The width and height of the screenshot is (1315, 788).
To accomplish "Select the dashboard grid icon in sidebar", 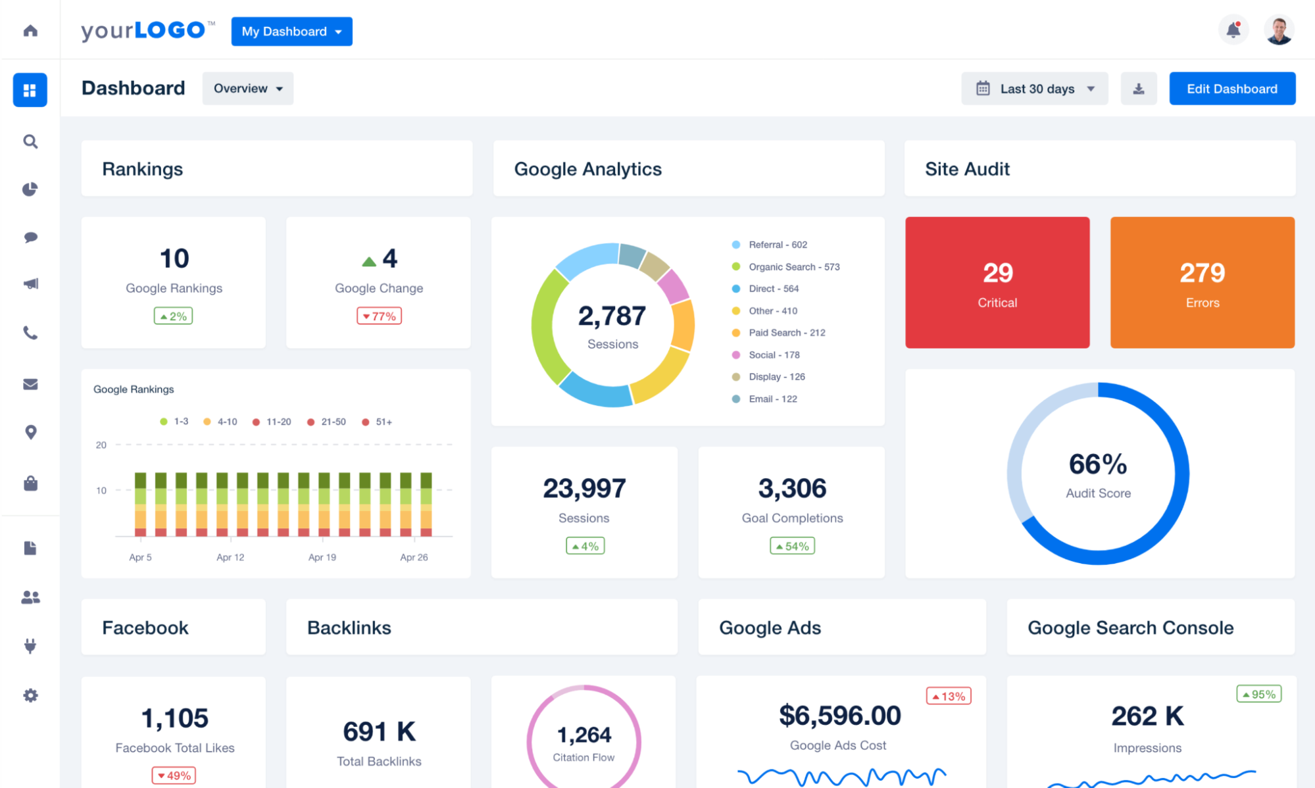I will [30, 90].
